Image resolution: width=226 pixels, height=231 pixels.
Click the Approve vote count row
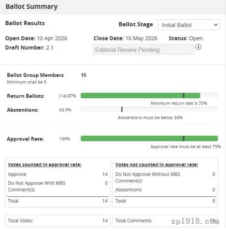click(58, 174)
